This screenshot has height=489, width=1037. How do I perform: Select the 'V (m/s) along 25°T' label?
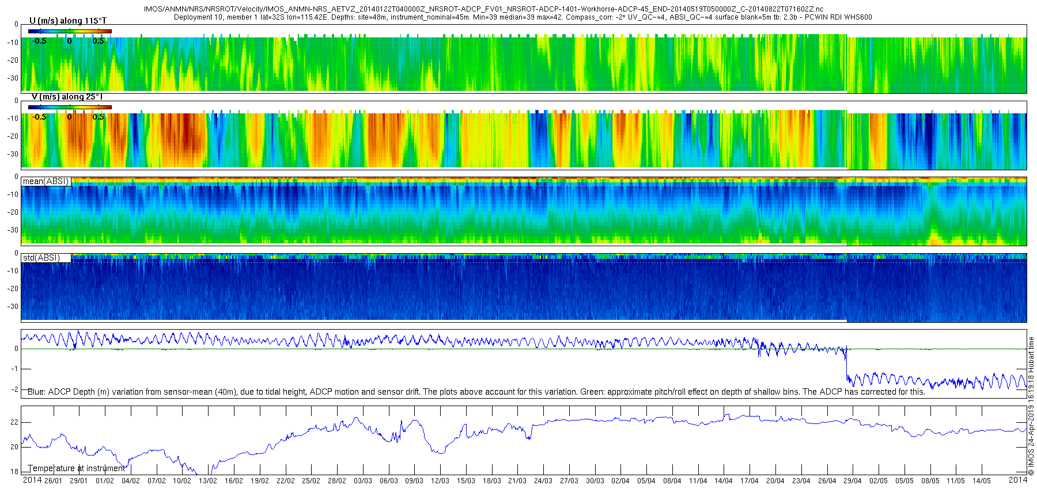click(67, 97)
